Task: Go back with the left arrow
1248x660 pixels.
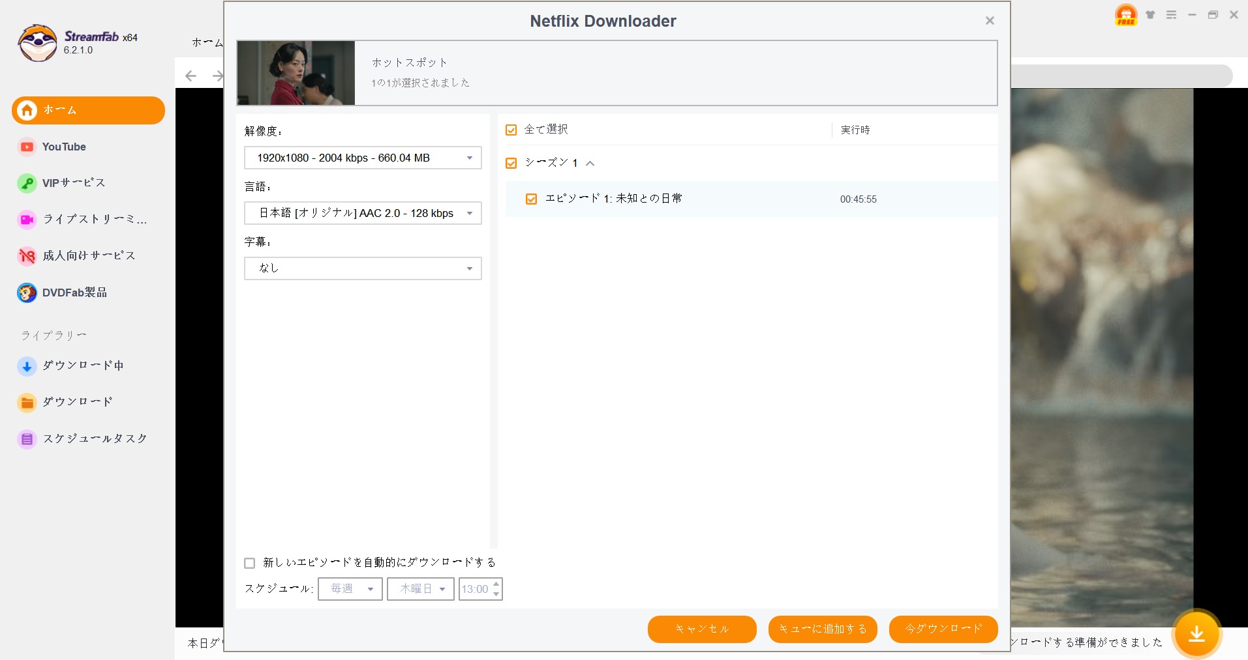Action: coord(190,76)
